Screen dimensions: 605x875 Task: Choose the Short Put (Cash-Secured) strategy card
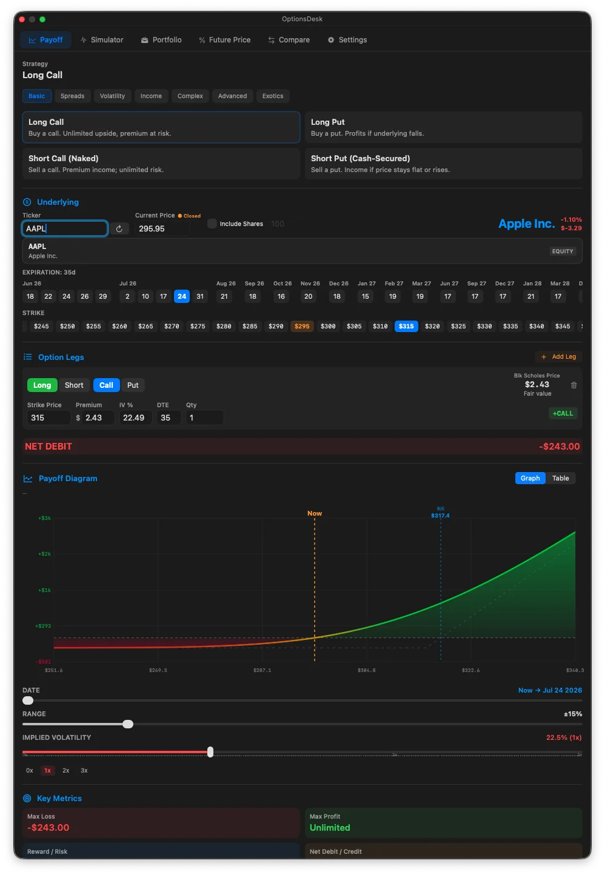444,164
